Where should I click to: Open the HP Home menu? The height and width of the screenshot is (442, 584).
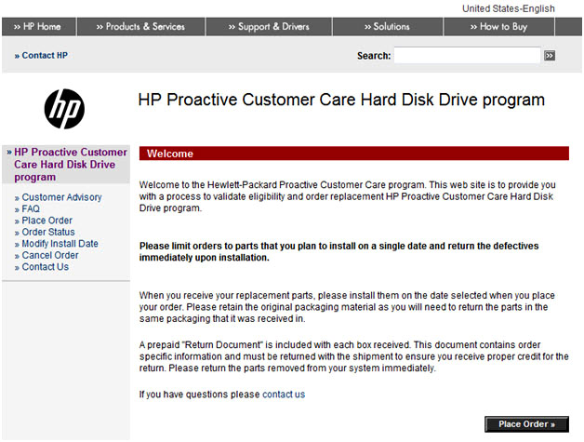38,27
